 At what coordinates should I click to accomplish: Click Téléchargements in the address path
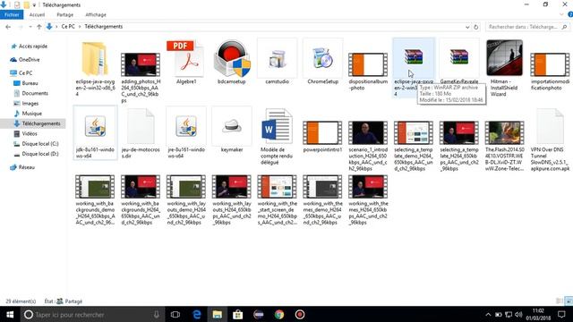tap(104, 27)
